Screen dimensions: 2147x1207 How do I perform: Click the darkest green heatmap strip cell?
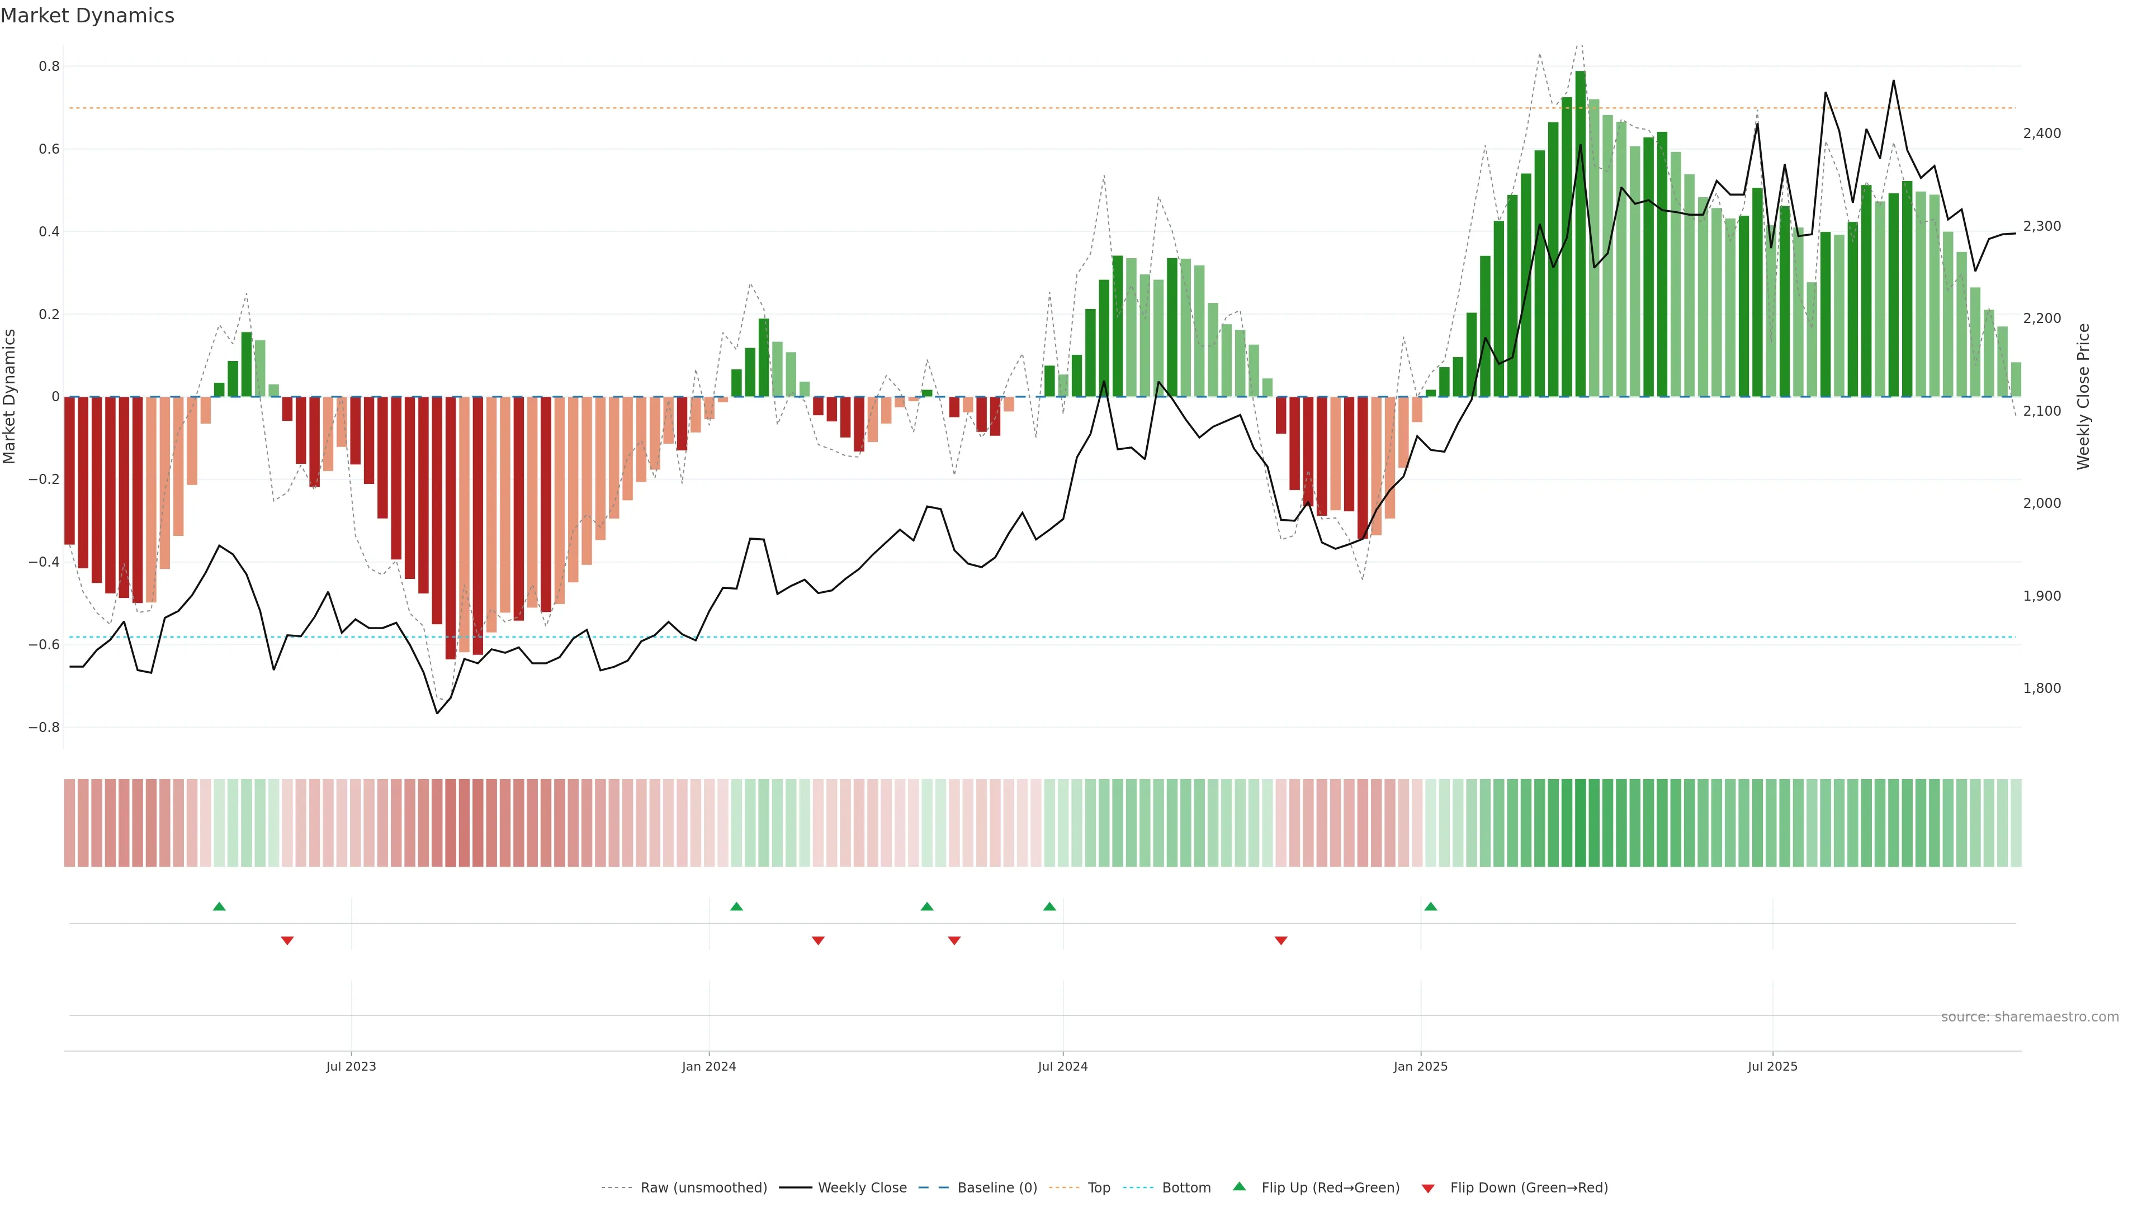[1580, 823]
